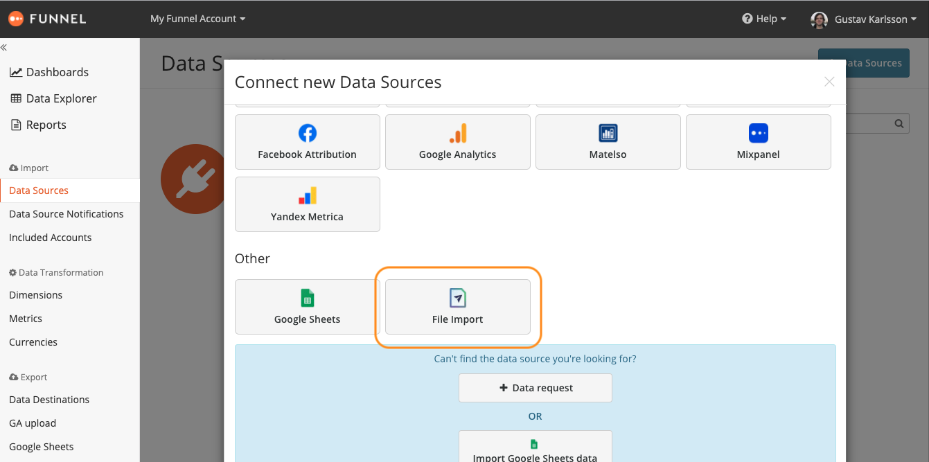The height and width of the screenshot is (462, 929).
Task: Click the Connect new Data Sources title
Action: pyautogui.click(x=338, y=82)
